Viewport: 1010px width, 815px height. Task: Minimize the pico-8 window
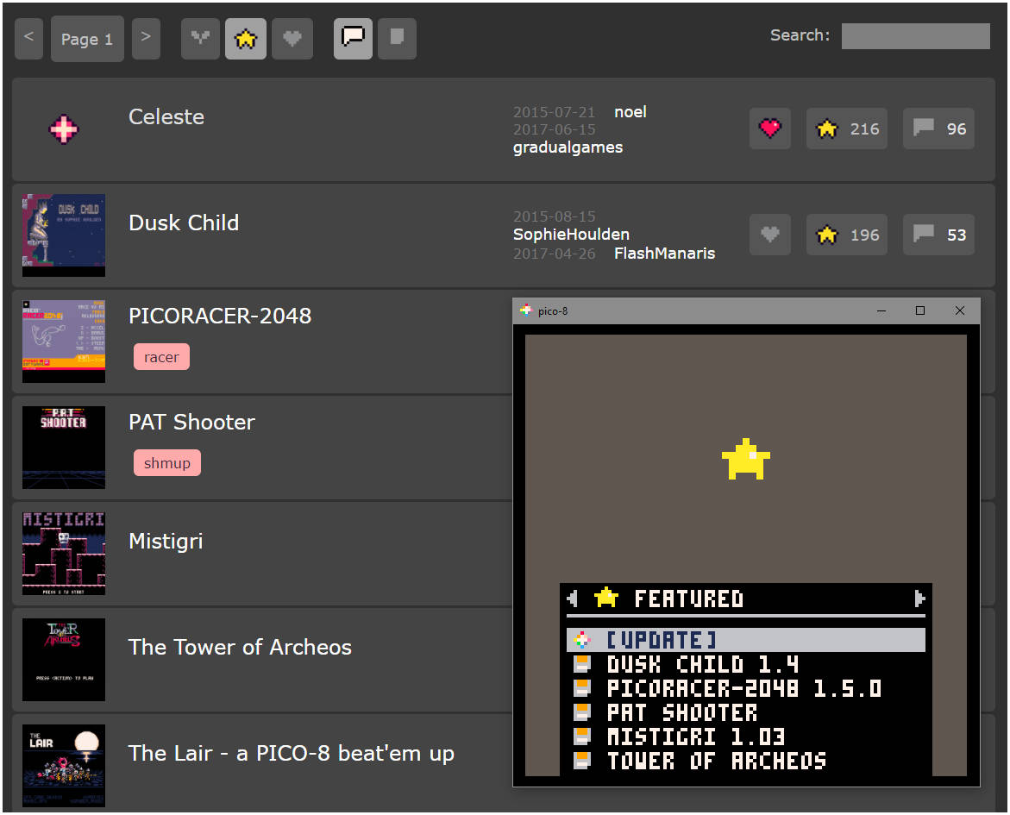click(x=881, y=311)
